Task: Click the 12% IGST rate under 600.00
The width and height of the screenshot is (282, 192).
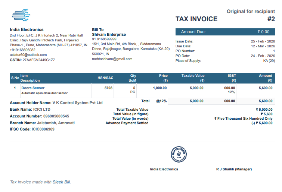Action: 232,92
